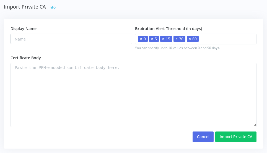Remove the 60 days threshold tag
267x153 pixels.
[x=190, y=39]
